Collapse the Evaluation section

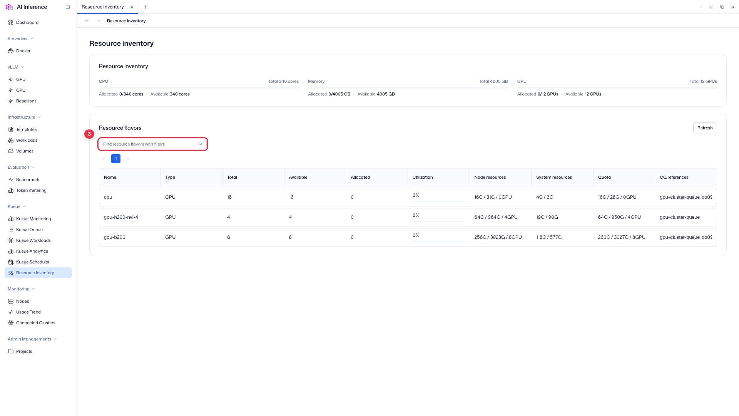[21, 167]
